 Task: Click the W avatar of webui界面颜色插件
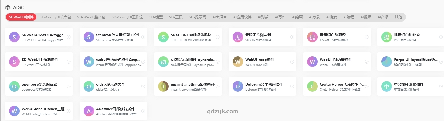(x=89, y=62)
